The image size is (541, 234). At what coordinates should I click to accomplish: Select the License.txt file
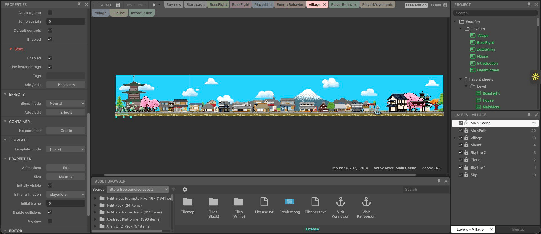pyautogui.click(x=264, y=206)
